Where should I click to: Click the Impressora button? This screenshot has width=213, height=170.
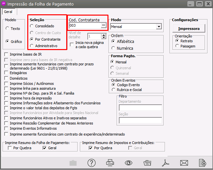(x=189, y=29)
